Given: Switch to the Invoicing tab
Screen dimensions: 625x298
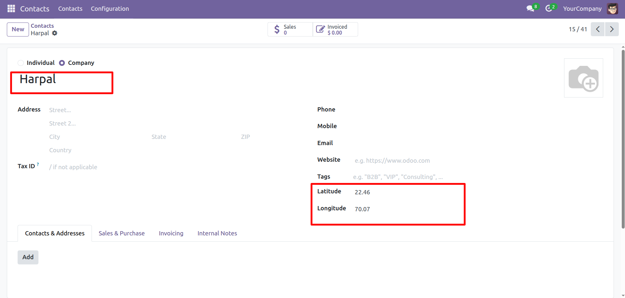Looking at the screenshot, I should 171,233.
